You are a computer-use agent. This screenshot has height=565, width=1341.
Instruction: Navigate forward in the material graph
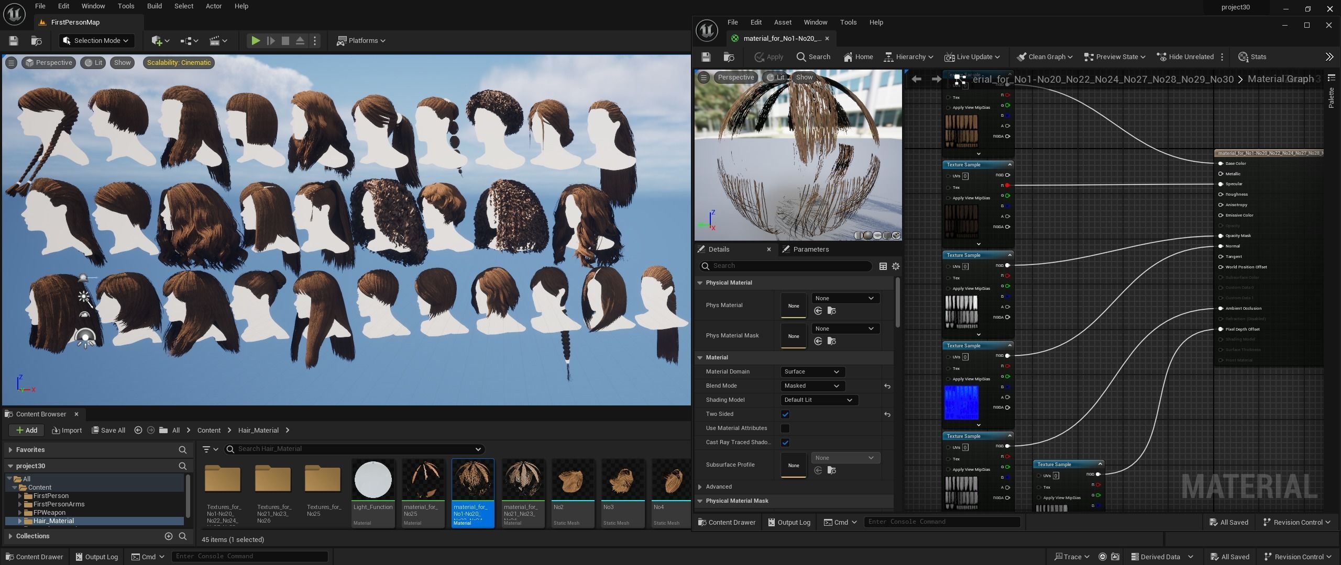[x=936, y=79]
